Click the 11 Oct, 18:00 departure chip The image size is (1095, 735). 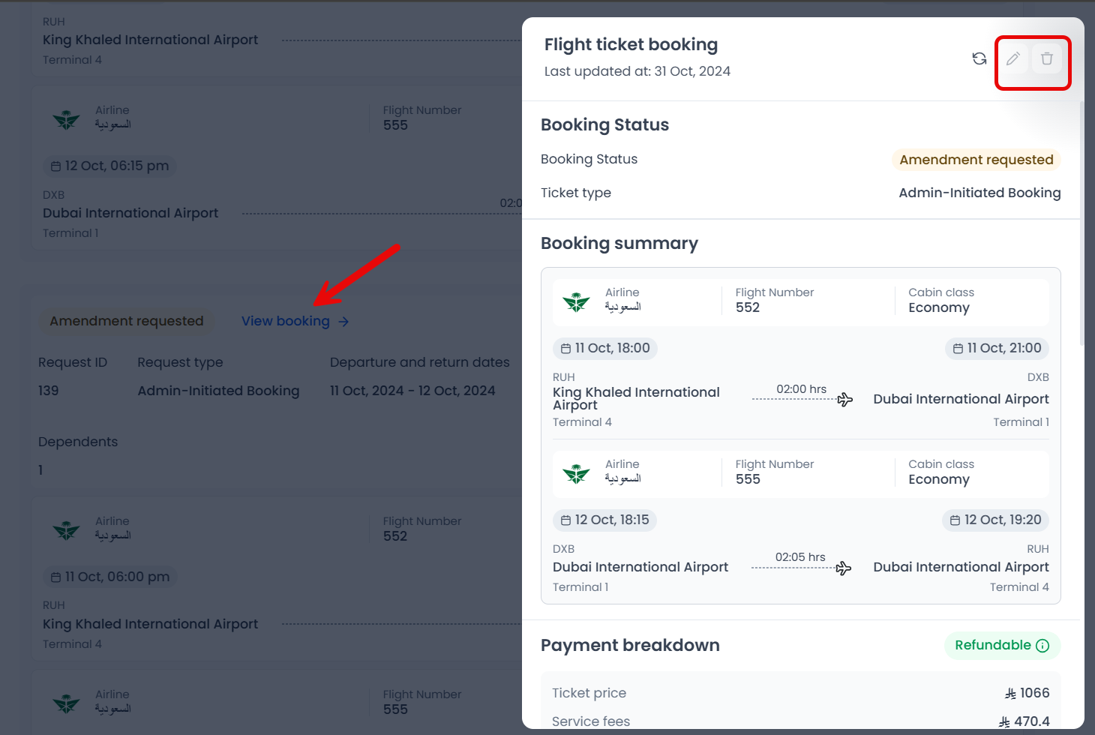pyautogui.click(x=605, y=348)
